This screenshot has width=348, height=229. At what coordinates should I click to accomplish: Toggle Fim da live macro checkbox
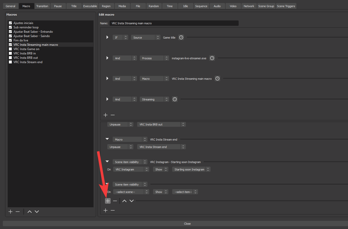(x=10, y=40)
